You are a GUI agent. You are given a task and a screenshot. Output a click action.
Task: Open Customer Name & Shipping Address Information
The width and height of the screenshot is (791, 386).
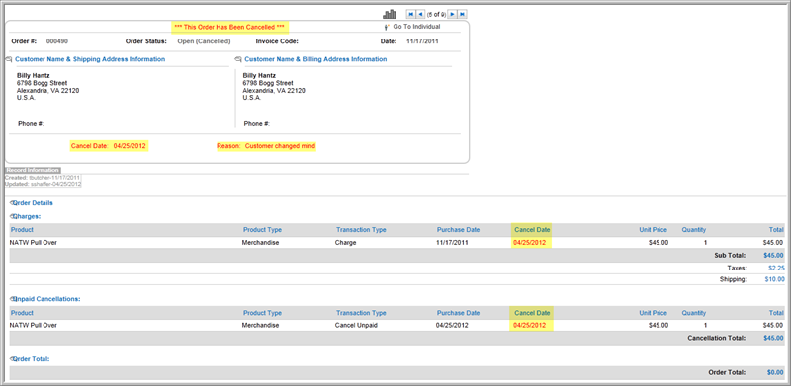[x=90, y=59]
